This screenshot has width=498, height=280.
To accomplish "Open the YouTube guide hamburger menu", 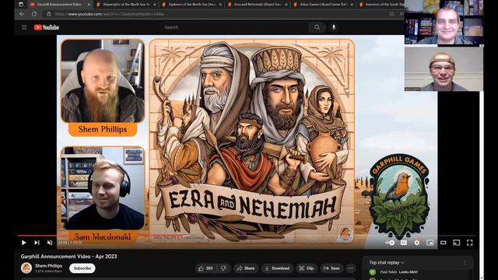I will click(x=24, y=27).
